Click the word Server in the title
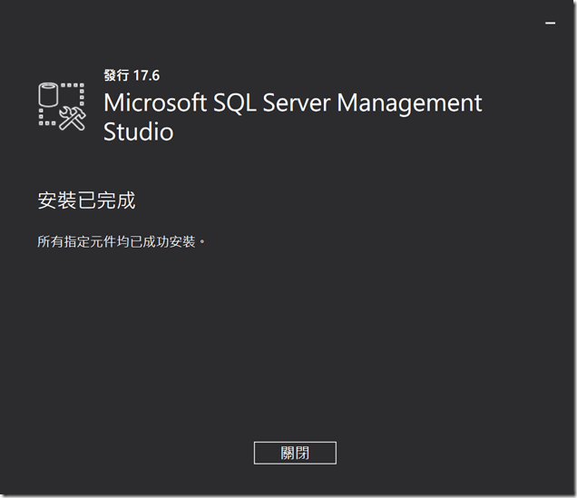The width and height of the screenshot is (577, 498). 297,103
